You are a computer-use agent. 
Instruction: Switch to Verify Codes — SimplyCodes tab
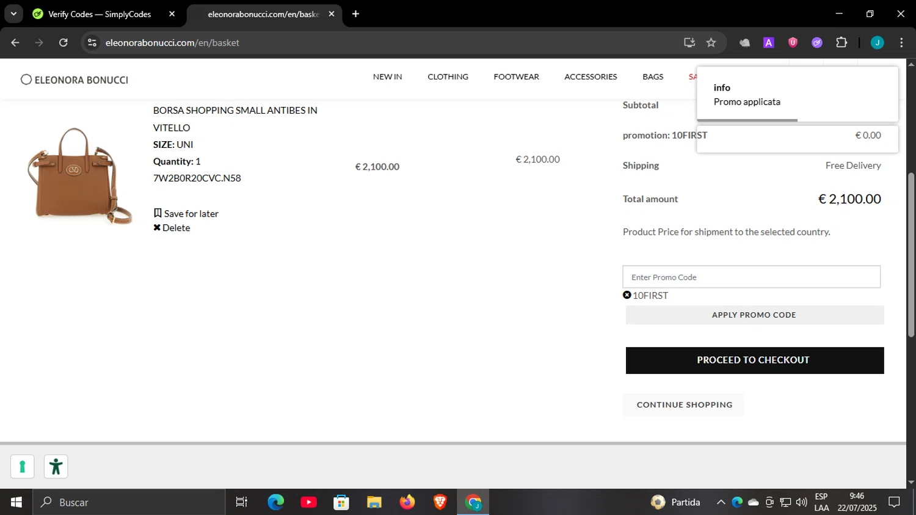pos(99,14)
